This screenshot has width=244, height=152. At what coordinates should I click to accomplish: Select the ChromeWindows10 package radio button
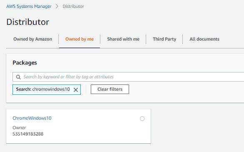tap(142, 119)
